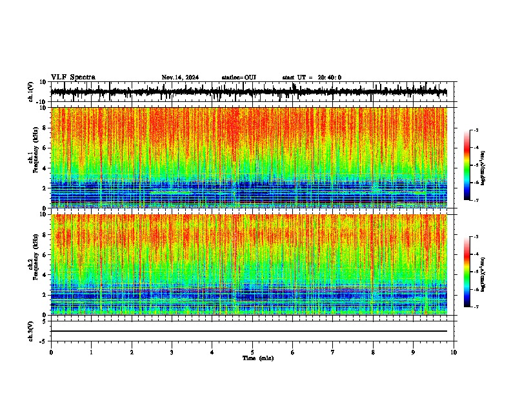Click the "station=OUI" label
Image resolution: width=511 pixels, height=395 pixels.
(239, 77)
